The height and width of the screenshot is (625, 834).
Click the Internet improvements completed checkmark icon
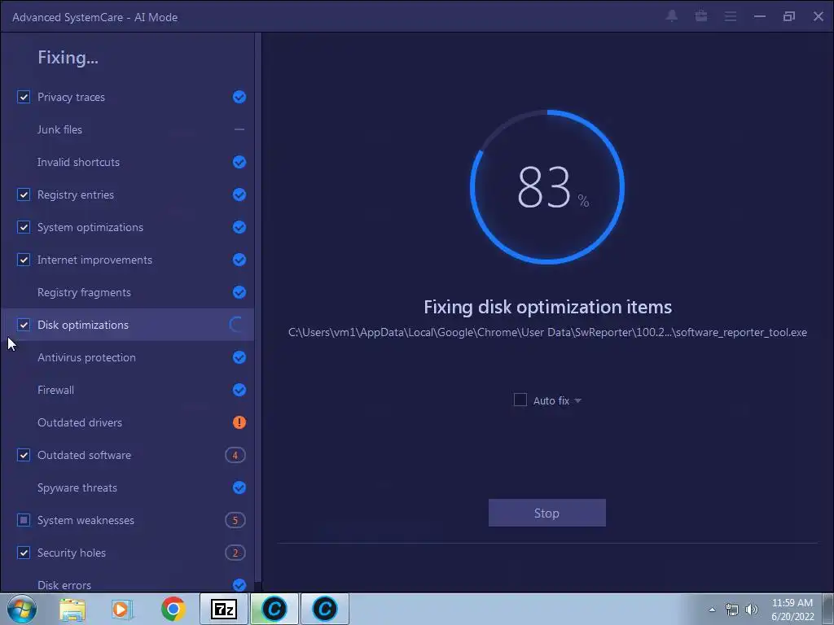(239, 260)
